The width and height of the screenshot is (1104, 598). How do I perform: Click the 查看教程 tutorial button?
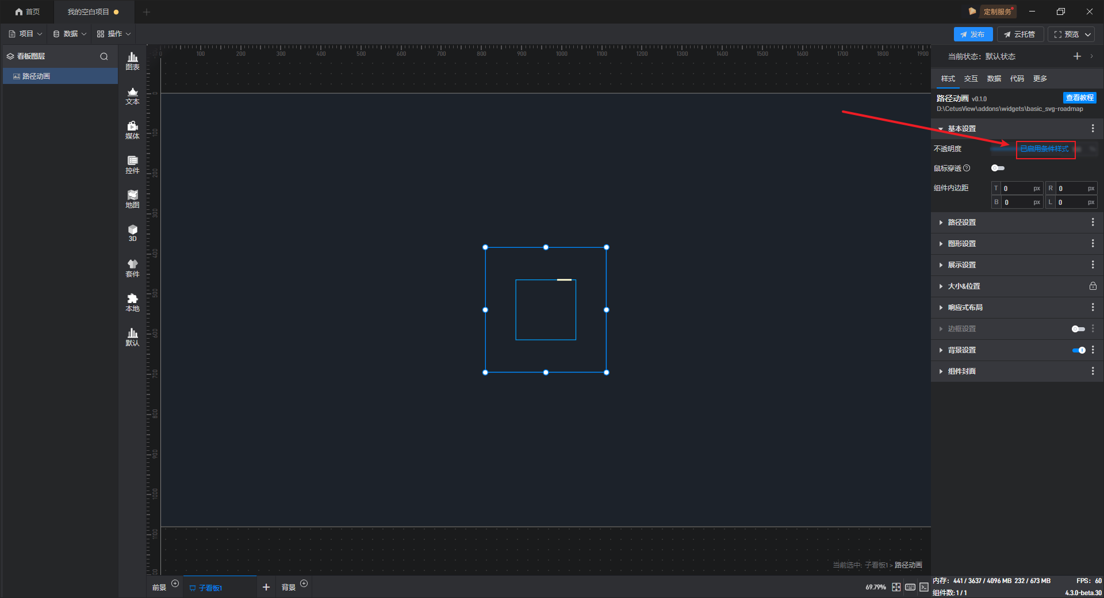(x=1079, y=98)
